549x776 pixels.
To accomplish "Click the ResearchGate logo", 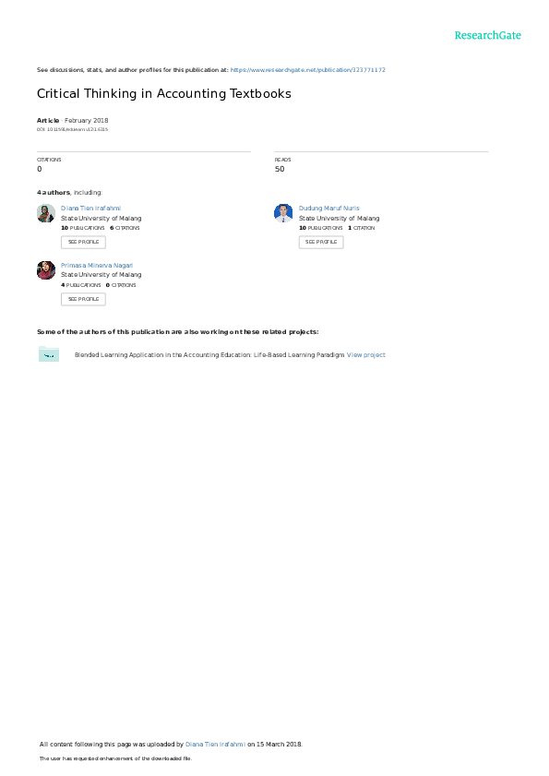I will tap(487, 35).
